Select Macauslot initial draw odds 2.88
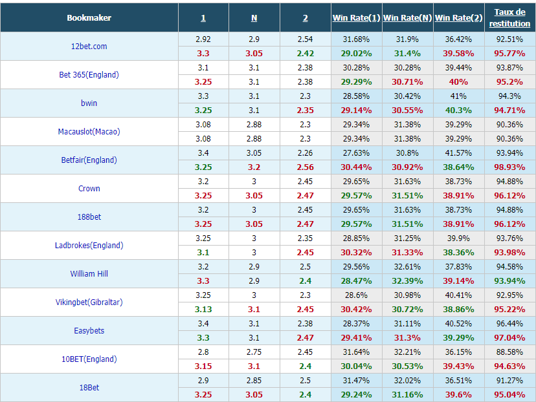 click(254, 125)
